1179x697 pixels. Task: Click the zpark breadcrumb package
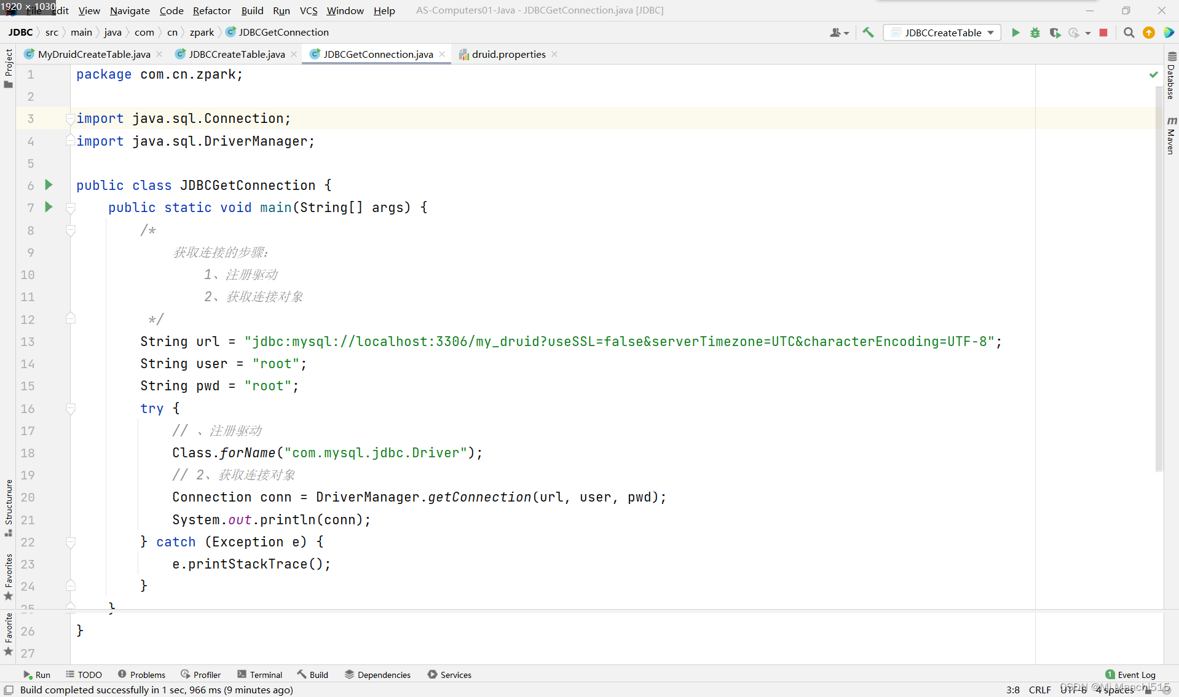(x=202, y=32)
